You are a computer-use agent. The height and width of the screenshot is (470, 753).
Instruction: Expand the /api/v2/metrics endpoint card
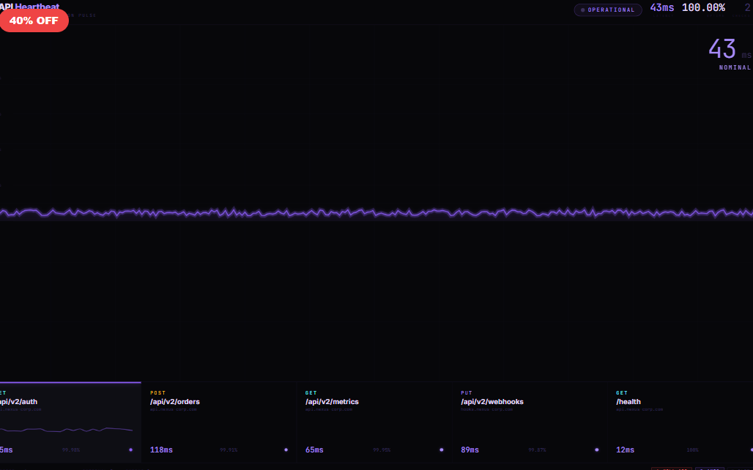[374, 421]
